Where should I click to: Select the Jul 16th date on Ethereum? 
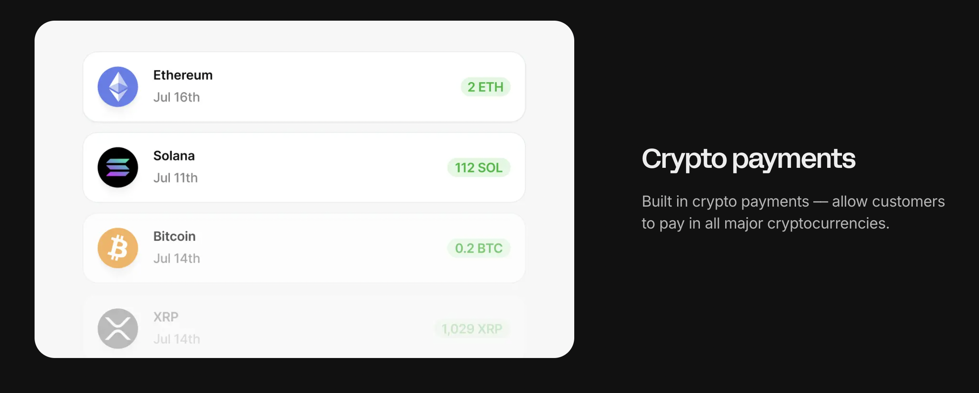pos(177,97)
